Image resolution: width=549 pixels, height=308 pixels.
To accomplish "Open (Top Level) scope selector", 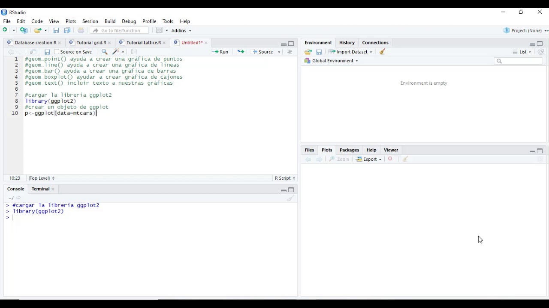I will [x=41, y=178].
